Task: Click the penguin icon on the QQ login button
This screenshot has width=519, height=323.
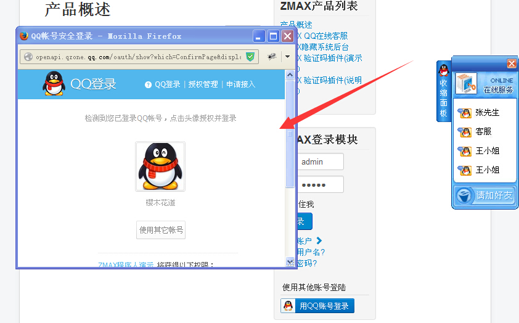Action: pyautogui.click(x=288, y=306)
